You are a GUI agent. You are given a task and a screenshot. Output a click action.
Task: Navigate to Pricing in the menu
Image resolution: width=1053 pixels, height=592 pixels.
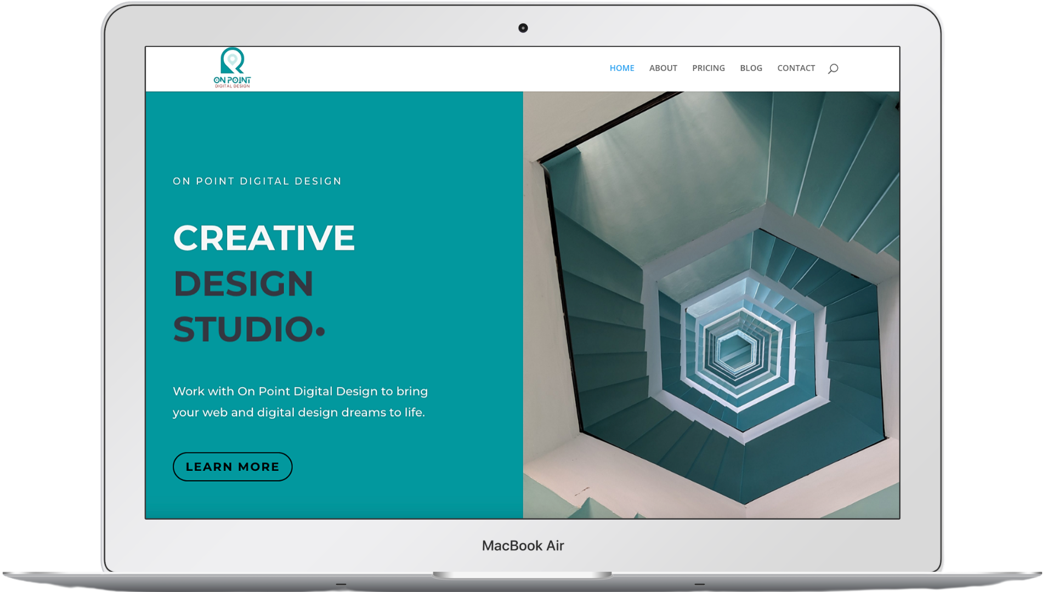click(708, 68)
